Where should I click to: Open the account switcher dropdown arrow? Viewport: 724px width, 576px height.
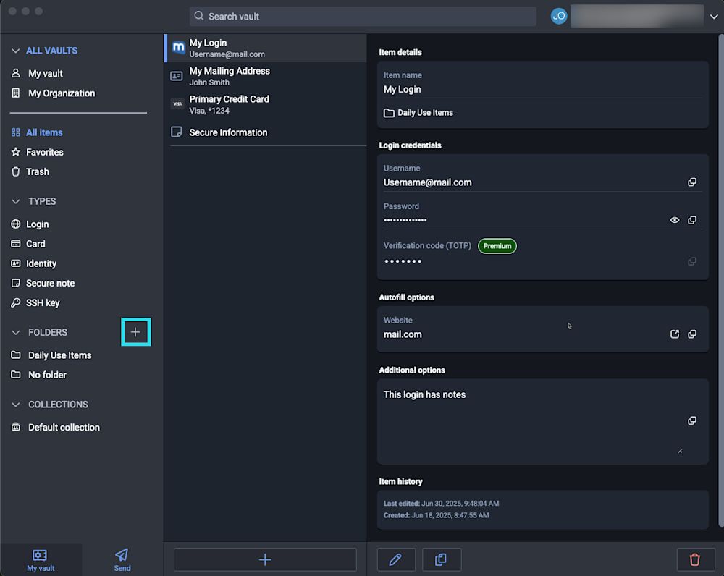point(713,17)
